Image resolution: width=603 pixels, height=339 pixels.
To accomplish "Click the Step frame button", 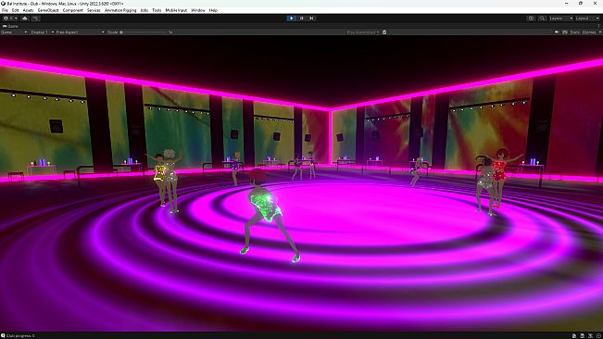I will pos(311,19).
